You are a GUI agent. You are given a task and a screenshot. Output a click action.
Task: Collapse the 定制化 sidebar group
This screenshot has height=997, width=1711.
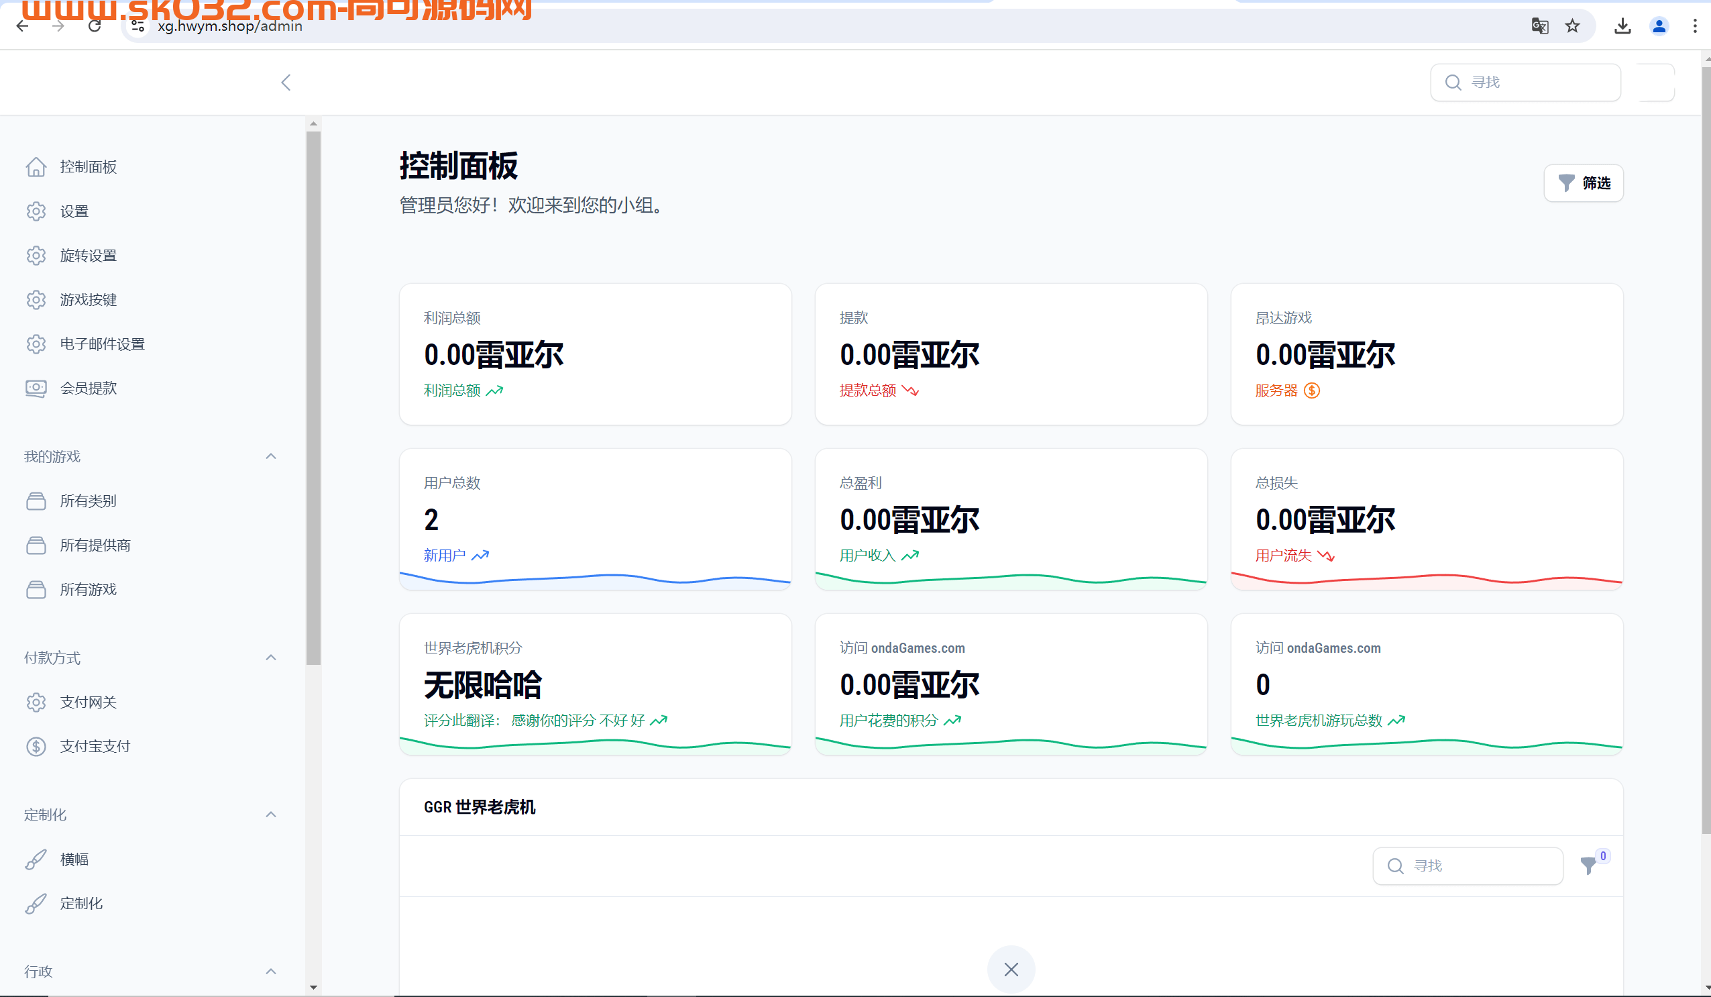271,815
